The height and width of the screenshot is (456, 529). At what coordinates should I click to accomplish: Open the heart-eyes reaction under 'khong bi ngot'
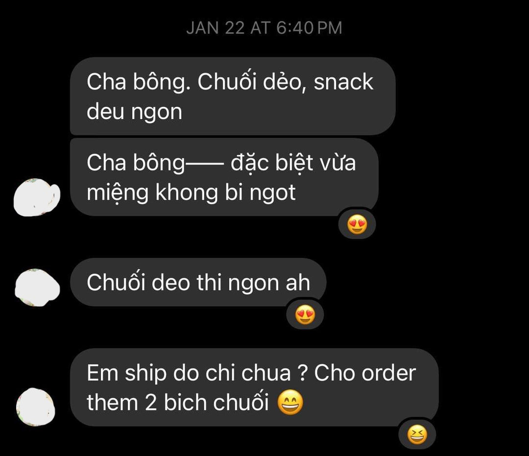click(357, 224)
